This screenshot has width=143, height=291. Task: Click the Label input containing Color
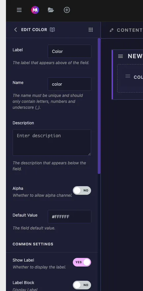click(x=70, y=51)
